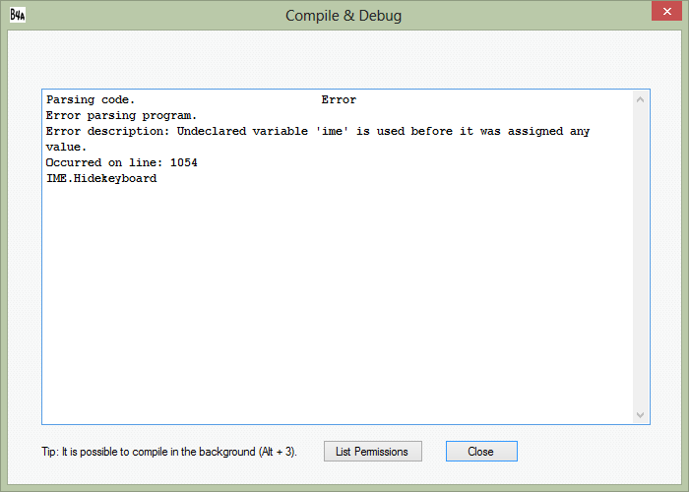The image size is (689, 492).
Task: Close the Compile & Debug dialog with X
Action: pos(666,12)
